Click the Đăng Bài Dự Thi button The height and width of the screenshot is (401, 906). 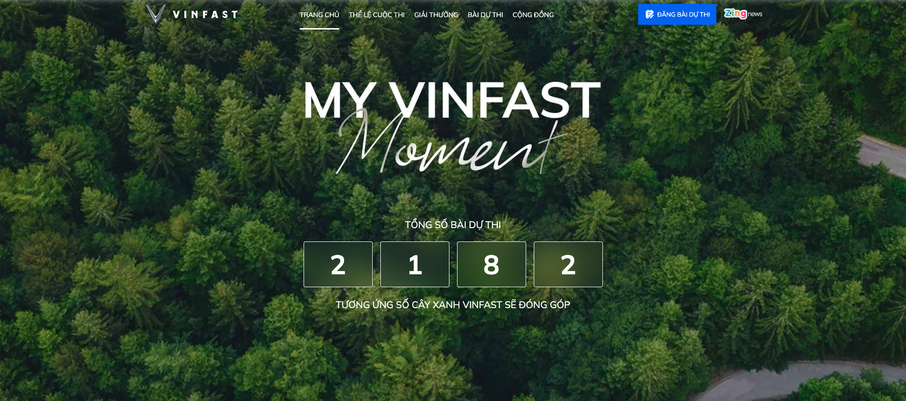click(677, 14)
